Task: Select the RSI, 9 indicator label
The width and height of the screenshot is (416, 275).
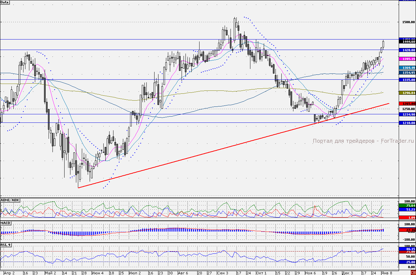Action: 6,245
